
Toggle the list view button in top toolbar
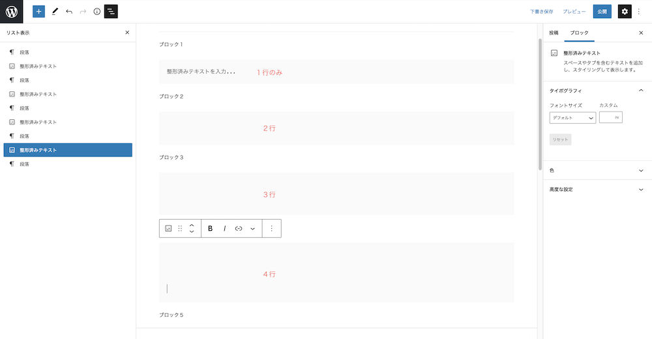(111, 12)
